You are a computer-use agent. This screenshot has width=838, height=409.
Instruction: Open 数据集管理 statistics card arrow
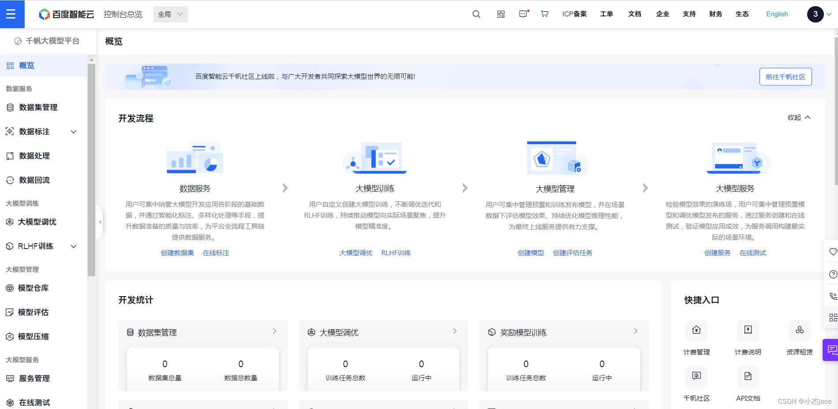pos(275,331)
